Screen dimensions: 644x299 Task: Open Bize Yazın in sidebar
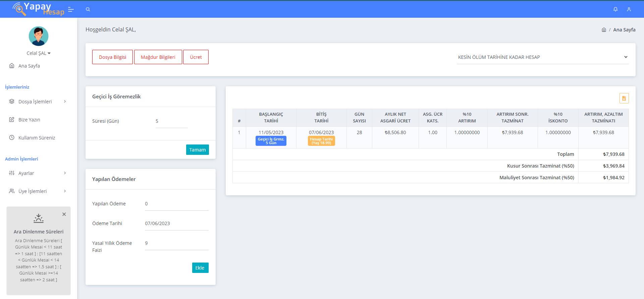coord(29,120)
